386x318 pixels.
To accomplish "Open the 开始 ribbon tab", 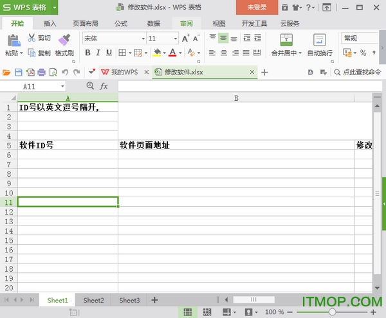I will coord(17,24).
